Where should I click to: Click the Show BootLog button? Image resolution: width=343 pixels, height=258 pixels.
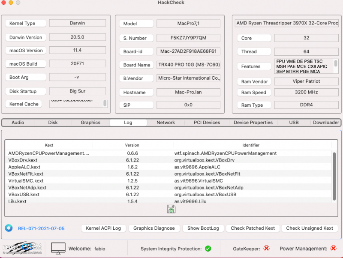pos(202,228)
